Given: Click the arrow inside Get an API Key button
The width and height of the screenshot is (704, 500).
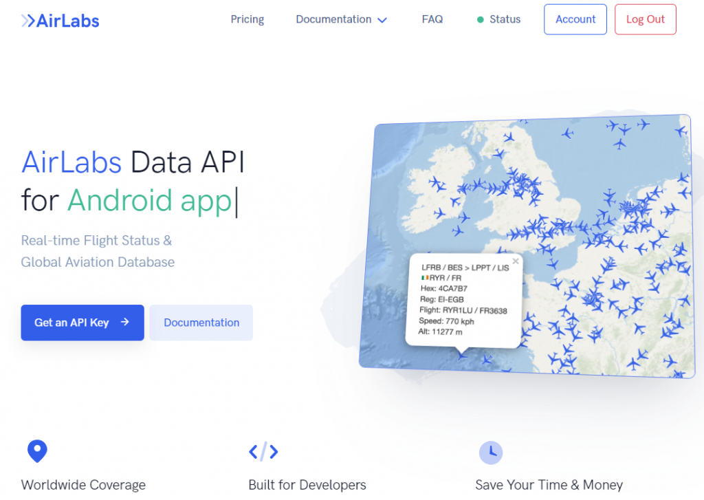Looking at the screenshot, I should (x=124, y=323).
